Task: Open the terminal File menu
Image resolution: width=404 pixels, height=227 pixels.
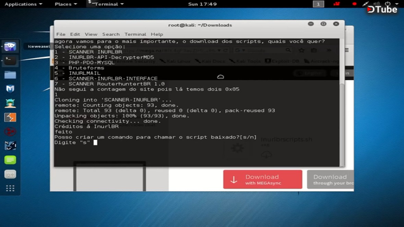Action: pyautogui.click(x=61, y=34)
